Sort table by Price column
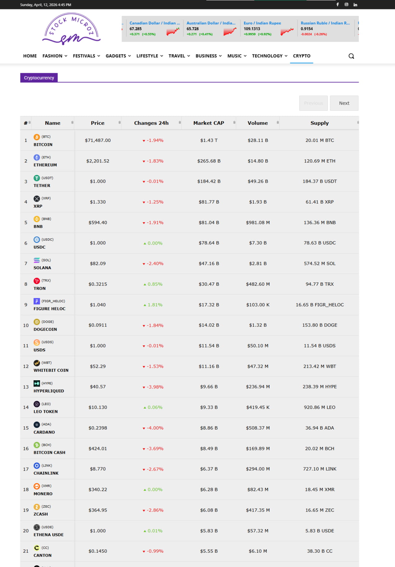This screenshot has width=395, height=567. click(98, 123)
